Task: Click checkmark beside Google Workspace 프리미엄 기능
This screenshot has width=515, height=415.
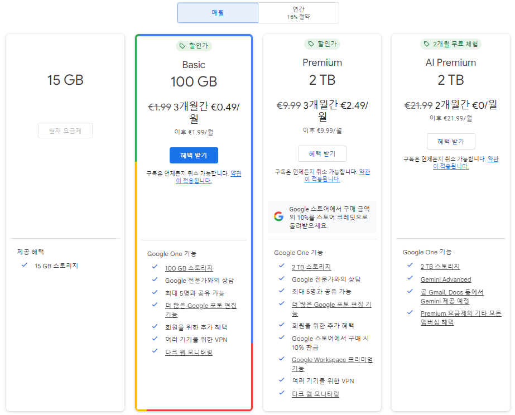Action: pos(281,359)
